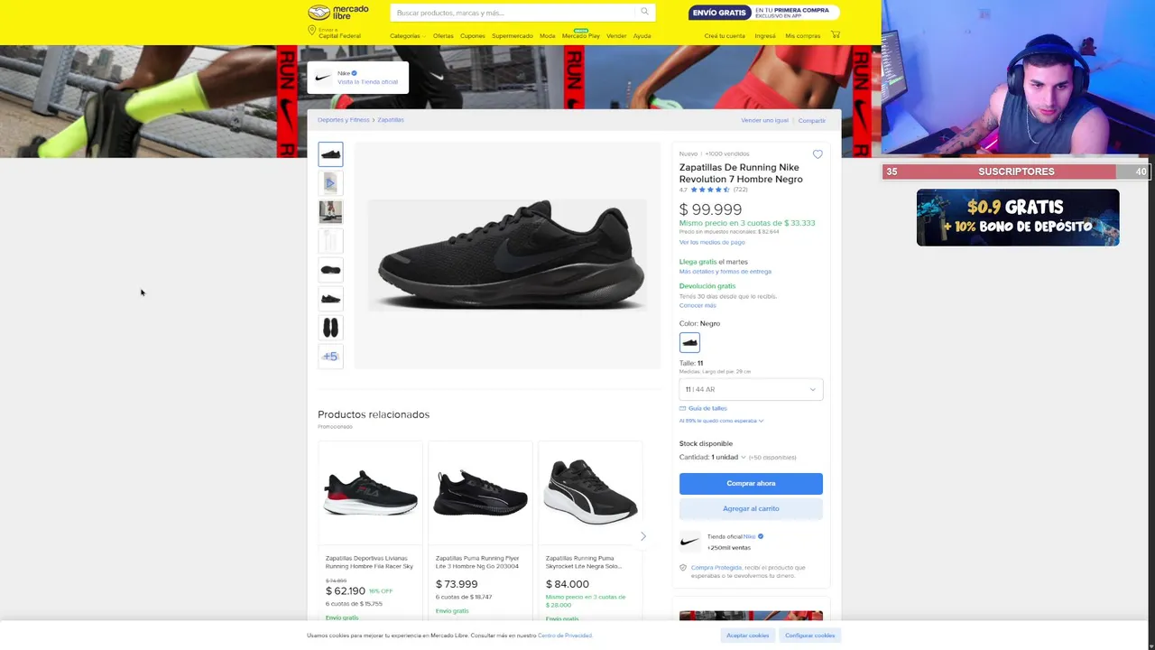Click Agregar al carrito button
1155x650 pixels.
(x=751, y=508)
